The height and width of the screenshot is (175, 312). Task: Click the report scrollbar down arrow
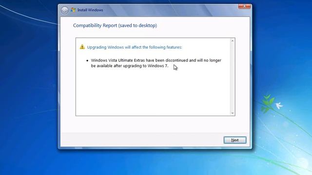(x=232, y=113)
